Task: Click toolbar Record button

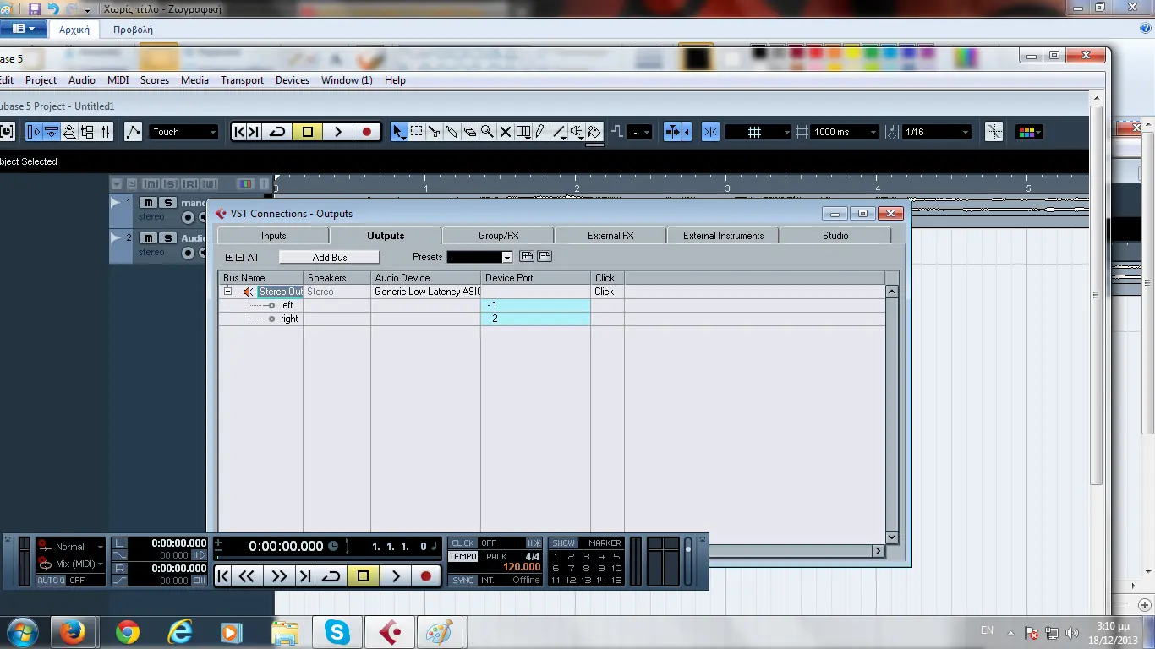Action: point(366,132)
